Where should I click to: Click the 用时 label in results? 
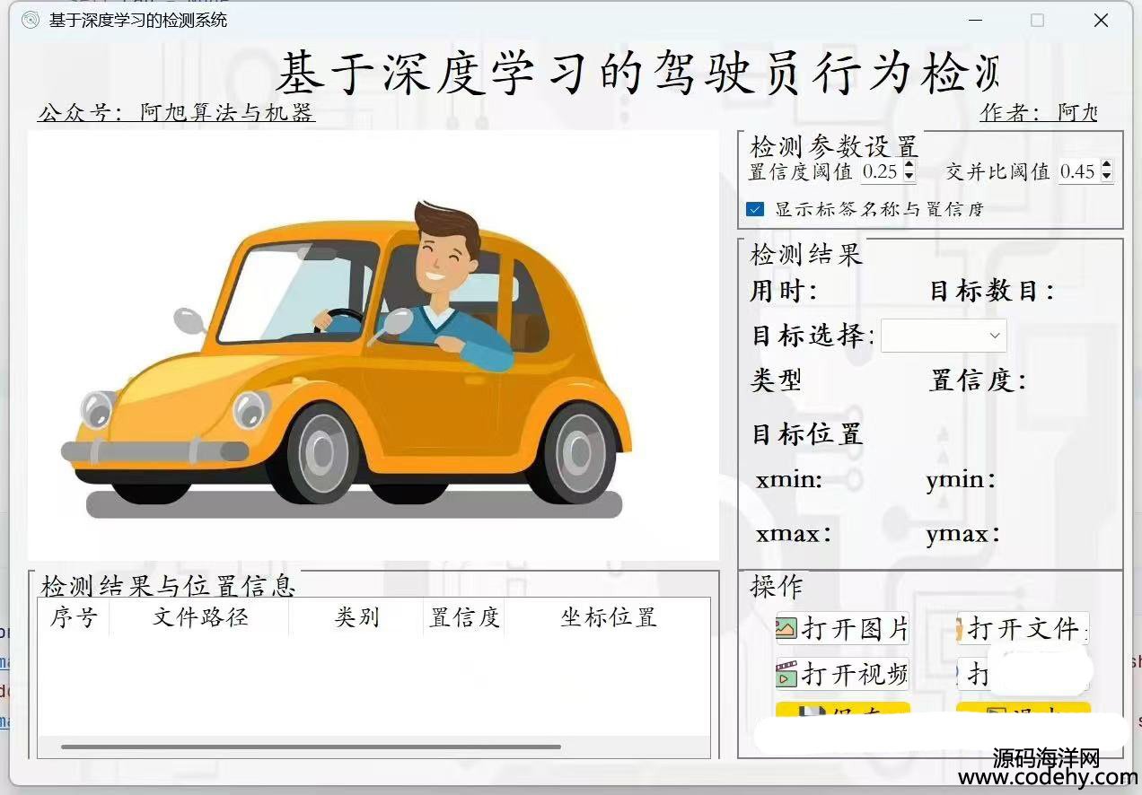[784, 291]
